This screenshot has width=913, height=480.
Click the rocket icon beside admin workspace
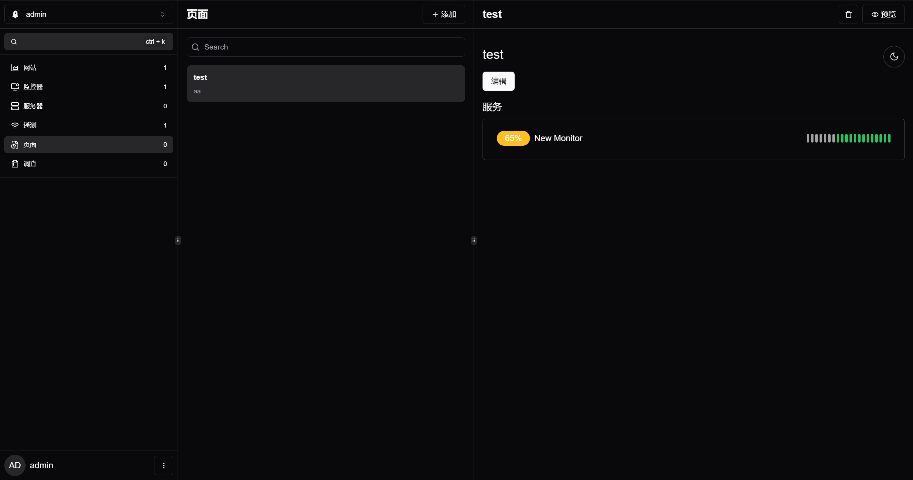pyautogui.click(x=15, y=14)
